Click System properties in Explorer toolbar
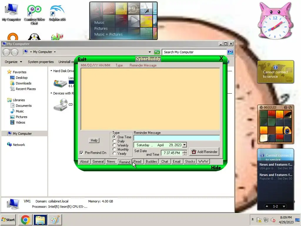The image size is (301, 226). [41, 62]
